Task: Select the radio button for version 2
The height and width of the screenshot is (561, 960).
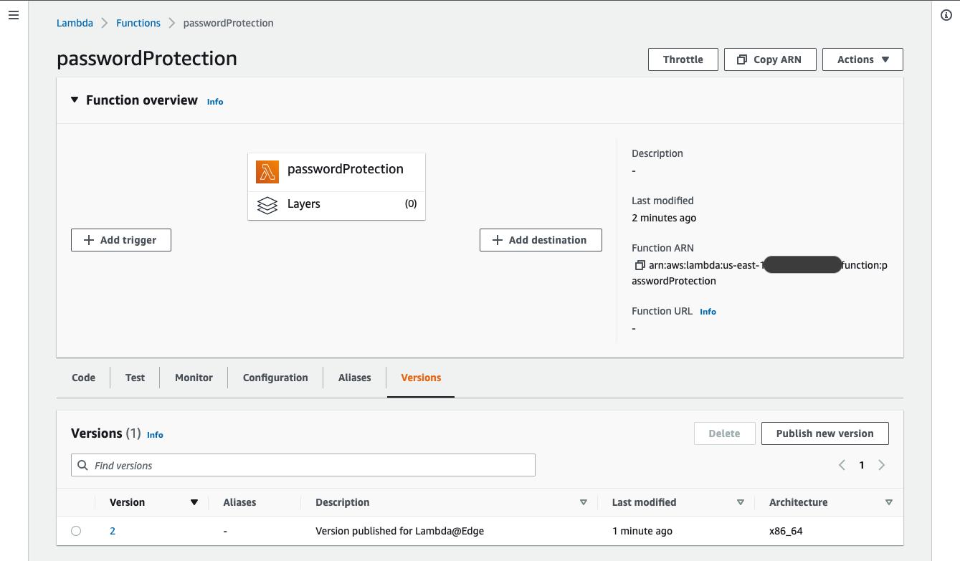Action: 76,531
